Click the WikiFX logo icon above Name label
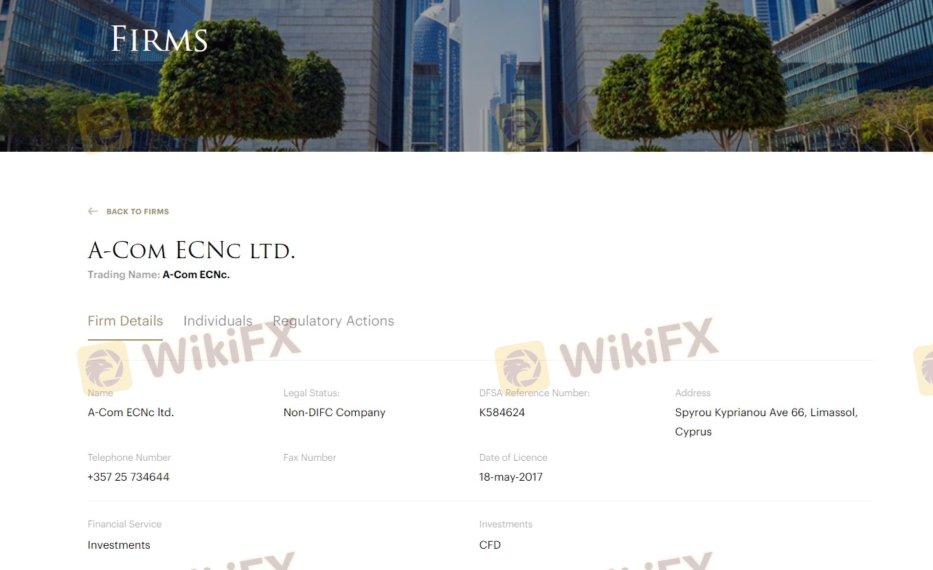This screenshot has width=933, height=570. coord(104,368)
